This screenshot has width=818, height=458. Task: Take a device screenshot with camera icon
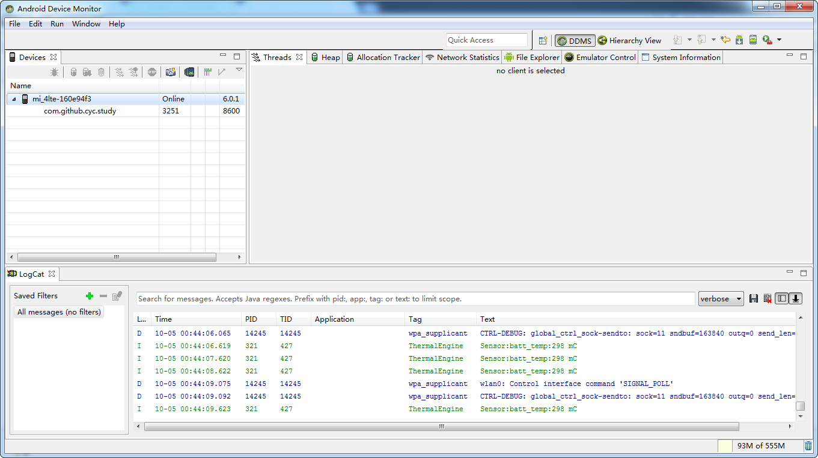coord(171,72)
